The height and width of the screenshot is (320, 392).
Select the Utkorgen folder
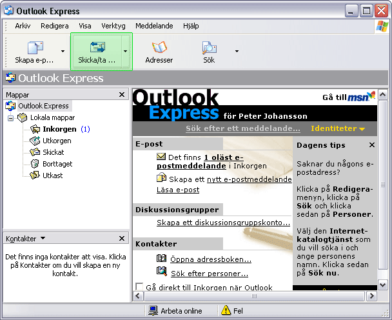[57, 141]
